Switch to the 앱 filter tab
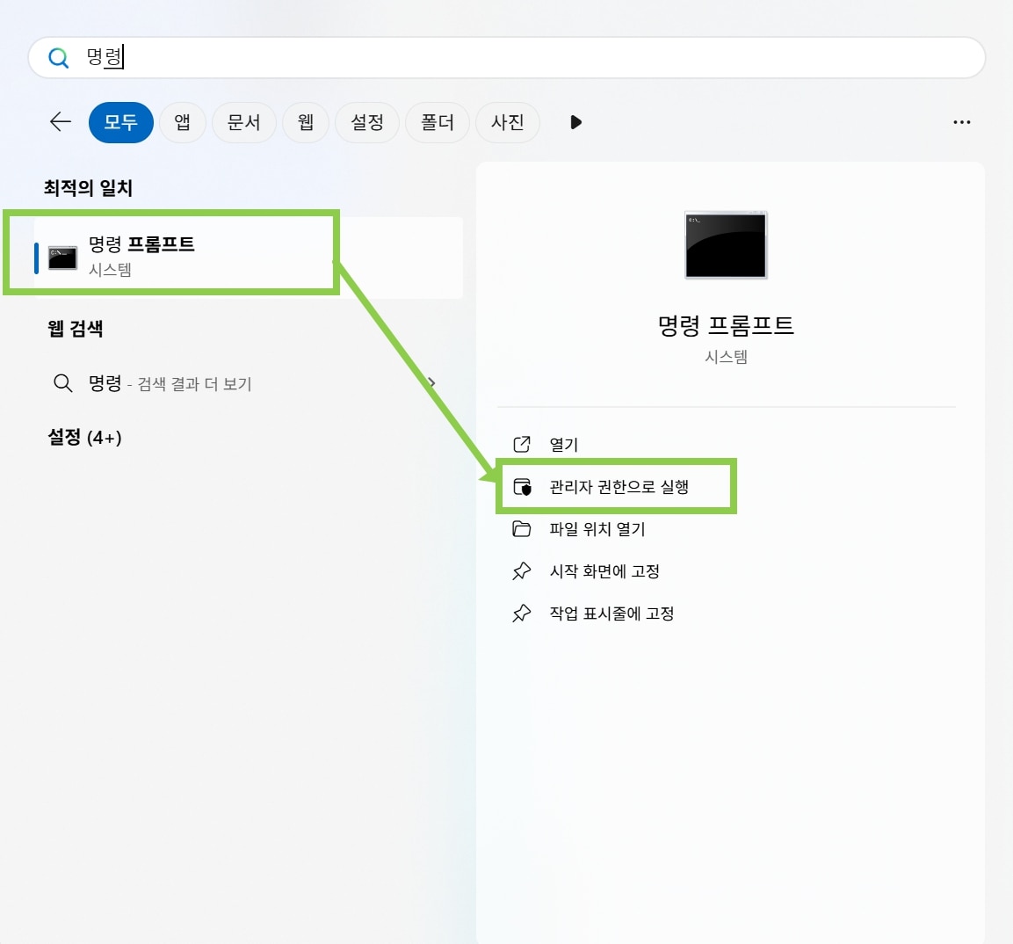The image size is (1013, 944). pyautogui.click(x=182, y=122)
